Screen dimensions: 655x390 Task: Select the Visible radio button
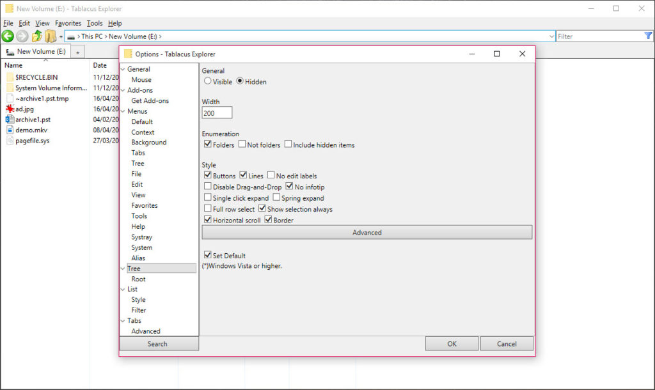point(208,81)
